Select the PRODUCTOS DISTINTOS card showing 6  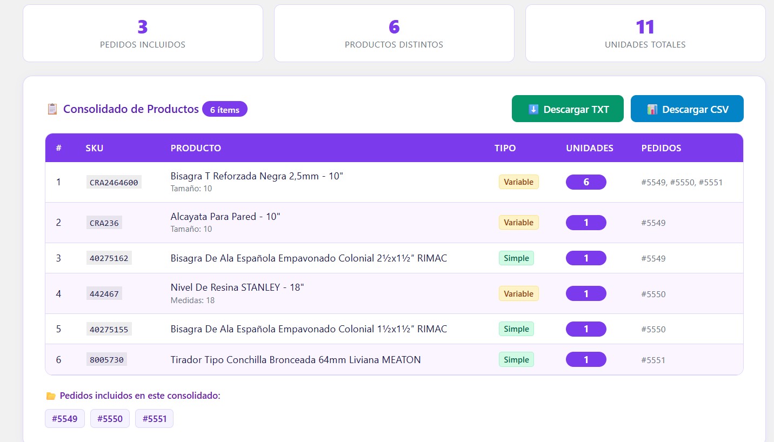tap(394, 33)
